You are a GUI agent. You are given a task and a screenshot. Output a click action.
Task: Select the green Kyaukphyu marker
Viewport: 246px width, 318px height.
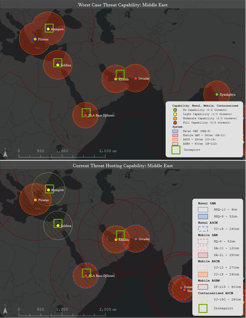(x=217, y=94)
